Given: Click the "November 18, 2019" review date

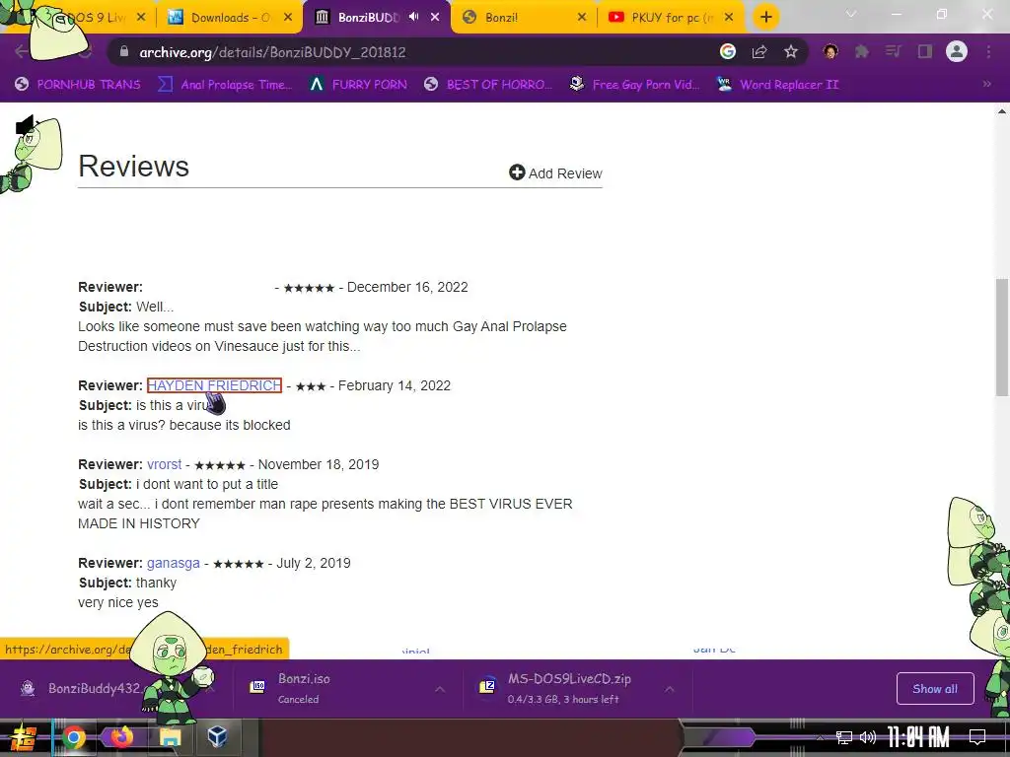Looking at the screenshot, I should pos(319,464).
